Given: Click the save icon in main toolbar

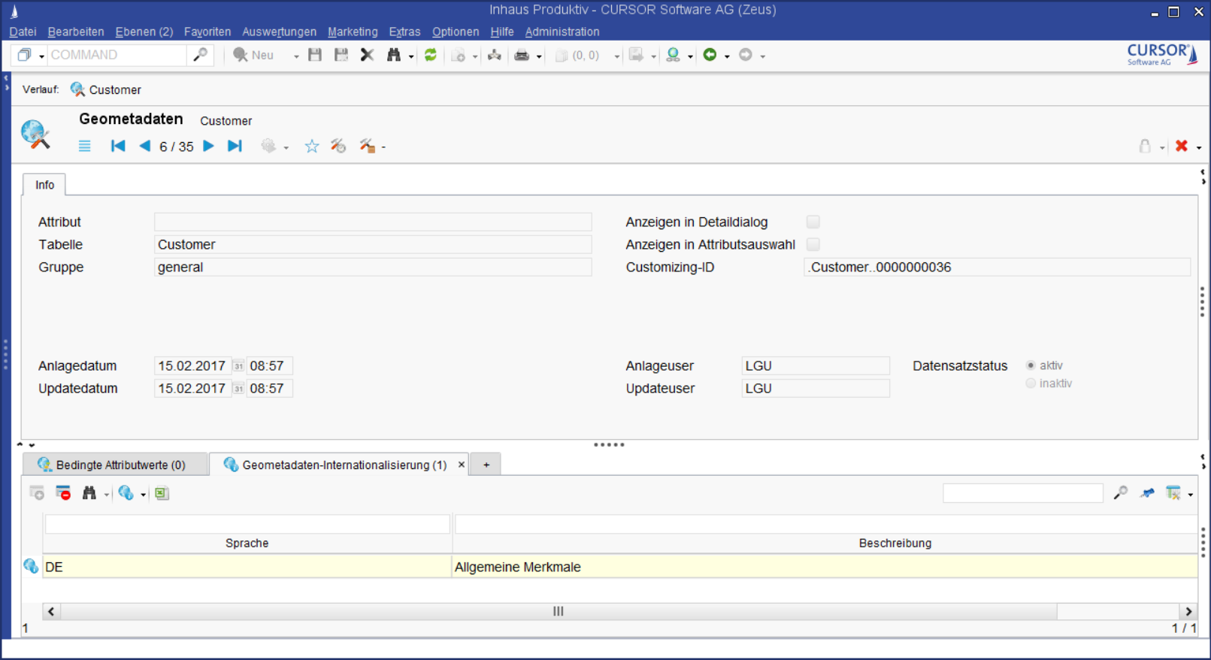Looking at the screenshot, I should (315, 55).
